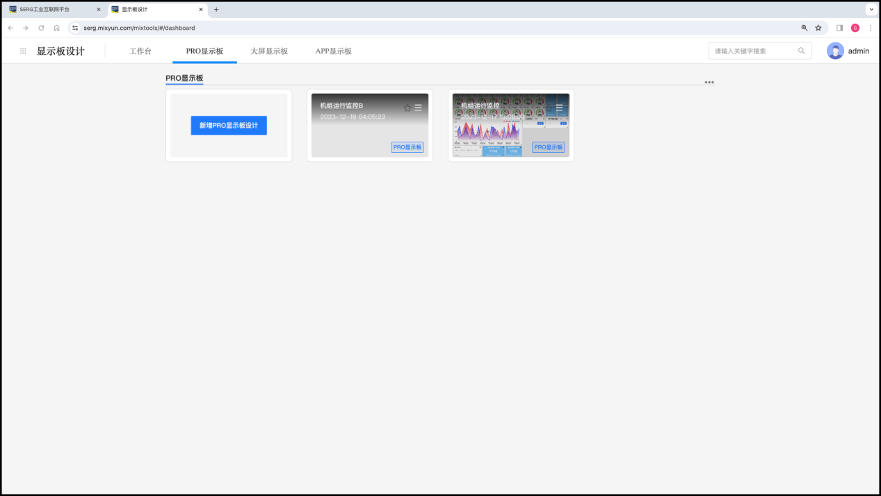Switch to 大屏显示板 tab
The width and height of the screenshot is (881, 496).
coord(269,51)
